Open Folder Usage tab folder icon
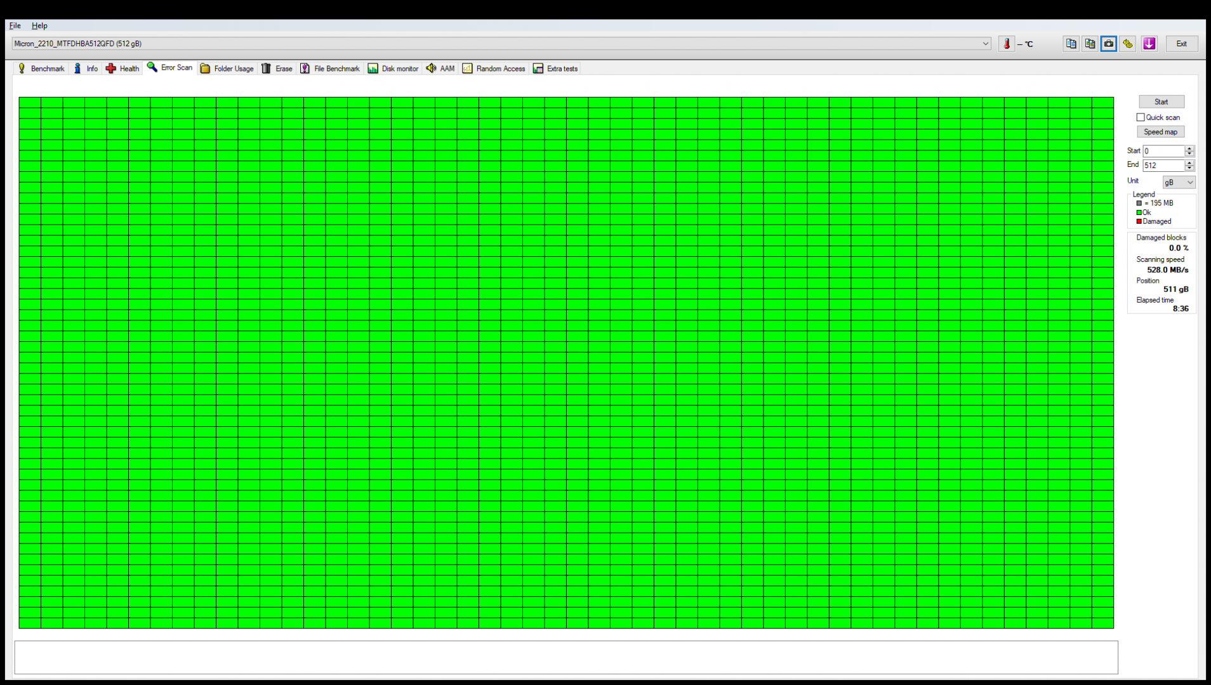This screenshot has height=685, width=1211. click(205, 68)
